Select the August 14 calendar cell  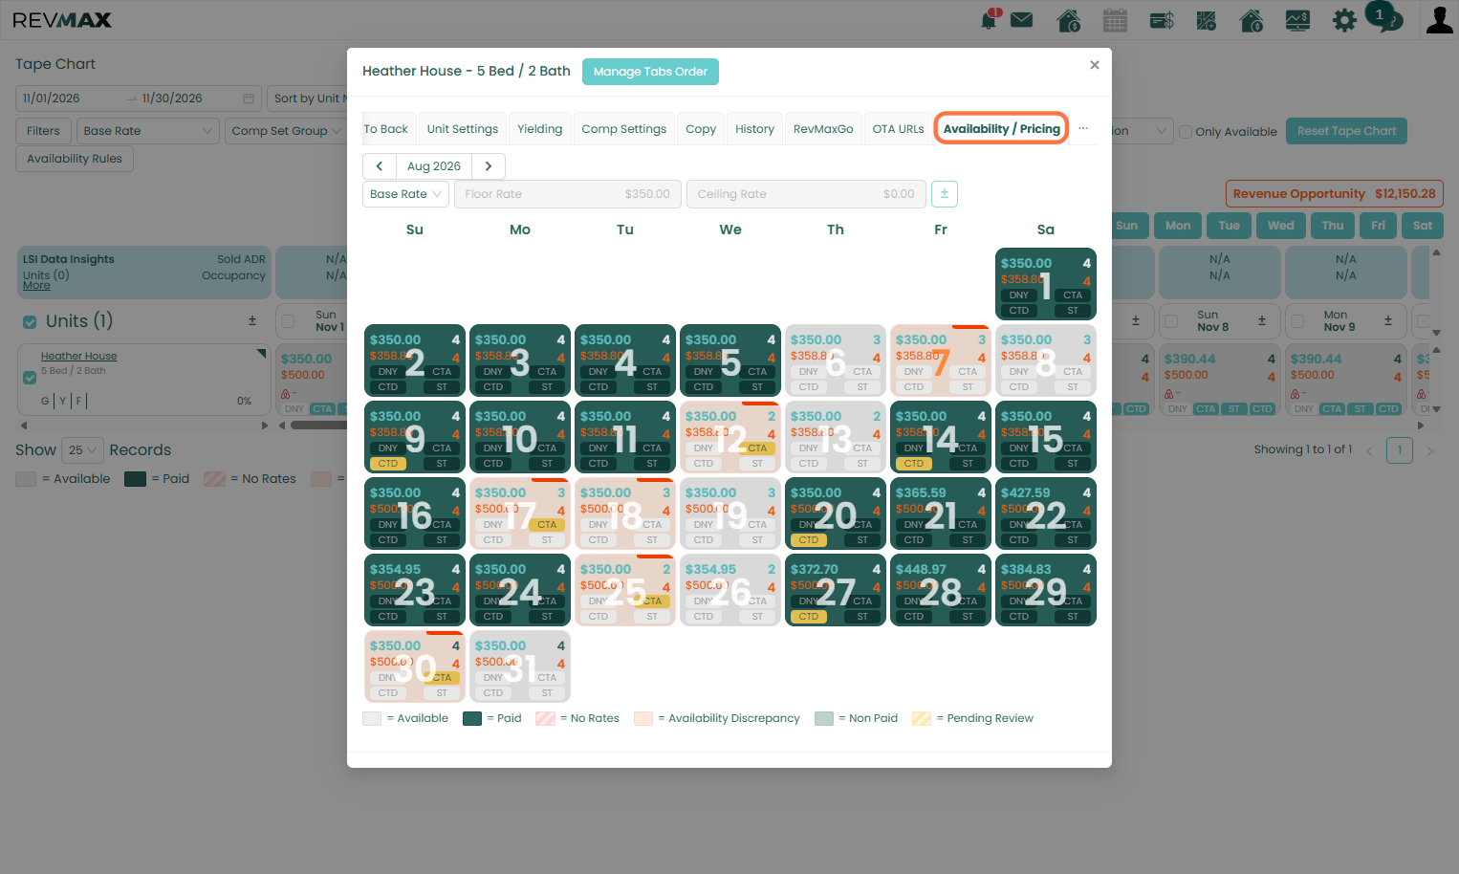(x=941, y=438)
